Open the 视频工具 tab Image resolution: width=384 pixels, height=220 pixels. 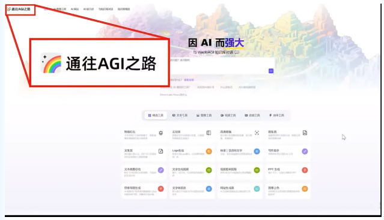(228, 115)
